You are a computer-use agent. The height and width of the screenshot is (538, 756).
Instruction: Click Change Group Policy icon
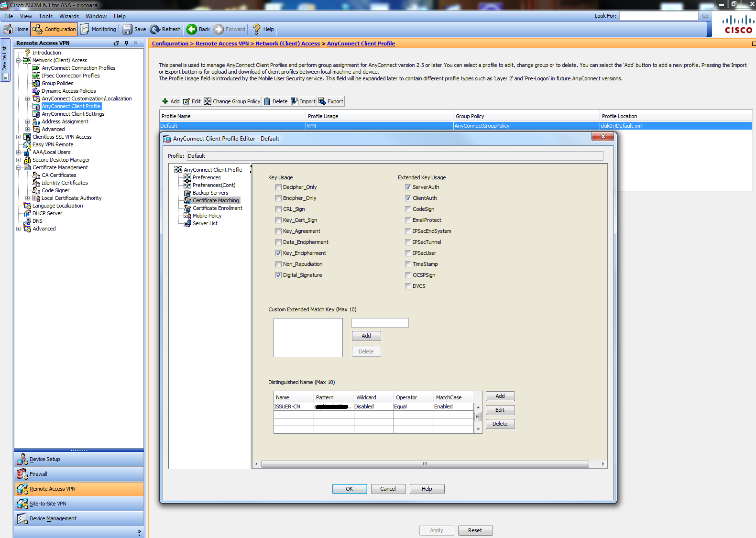(208, 101)
